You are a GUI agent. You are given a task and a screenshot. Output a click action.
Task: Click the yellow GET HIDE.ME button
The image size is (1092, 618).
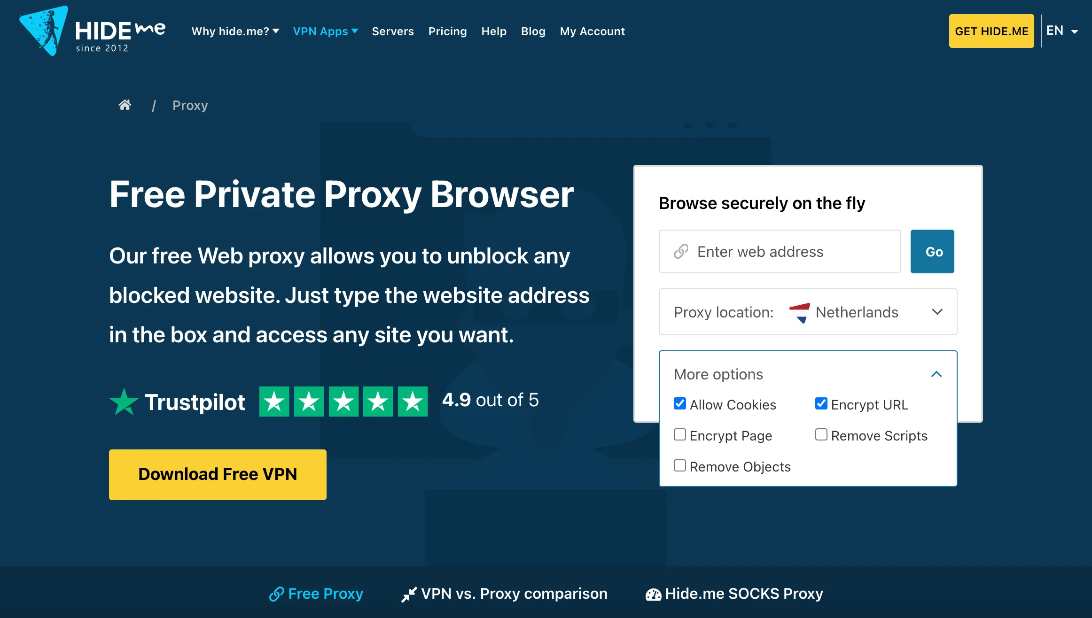pyautogui.click(x=991, y=31)
